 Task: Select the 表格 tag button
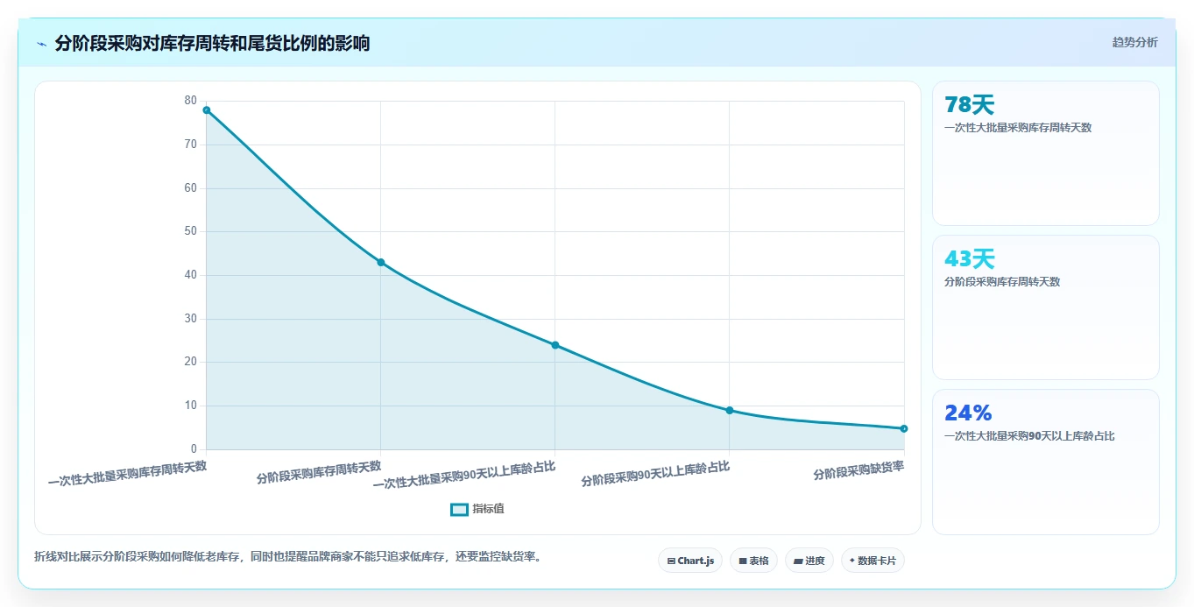pyautogui.click(x=753, y=561)
